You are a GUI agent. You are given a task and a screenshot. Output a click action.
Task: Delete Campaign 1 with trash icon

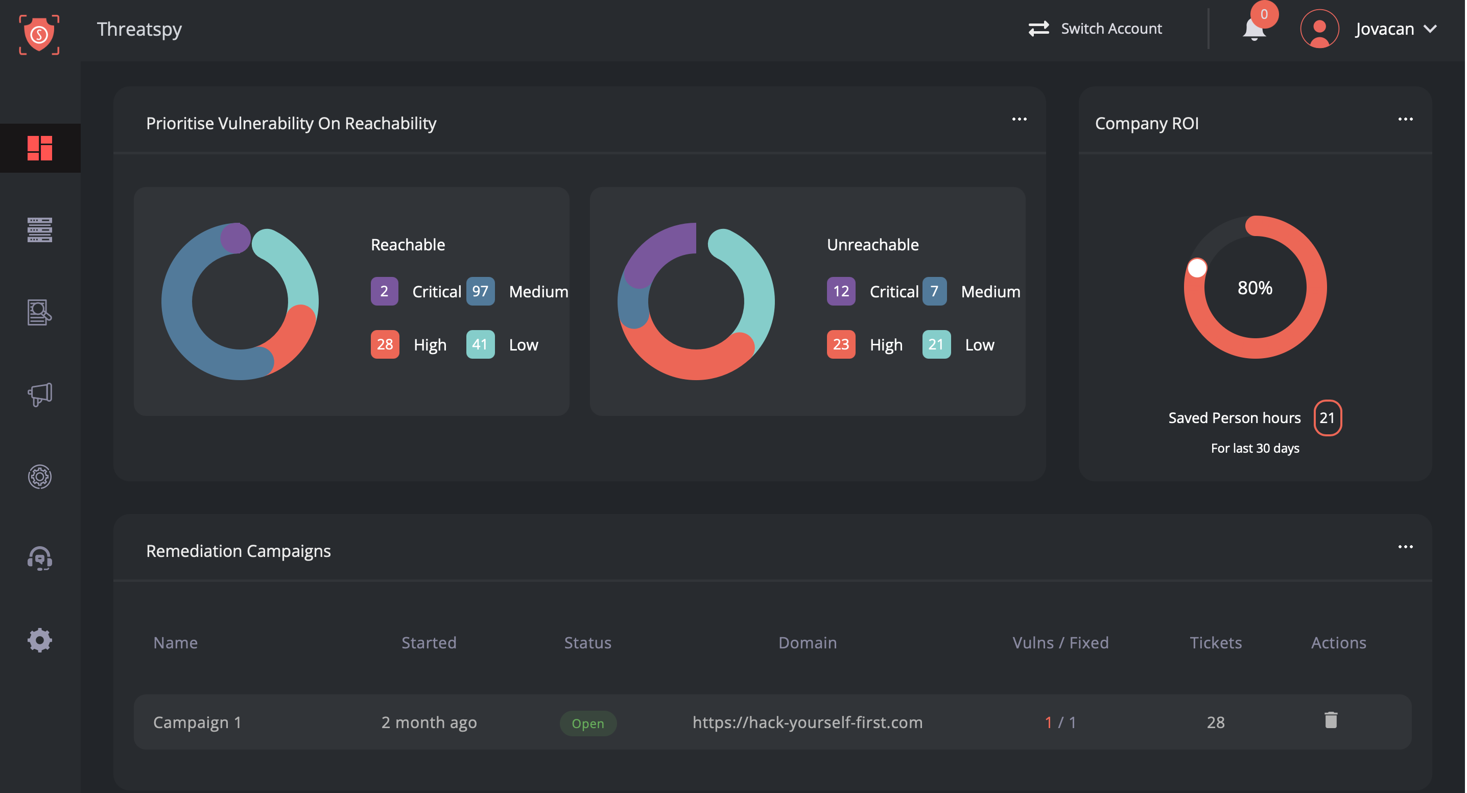pyautogui.click(x=1330, y=720)
